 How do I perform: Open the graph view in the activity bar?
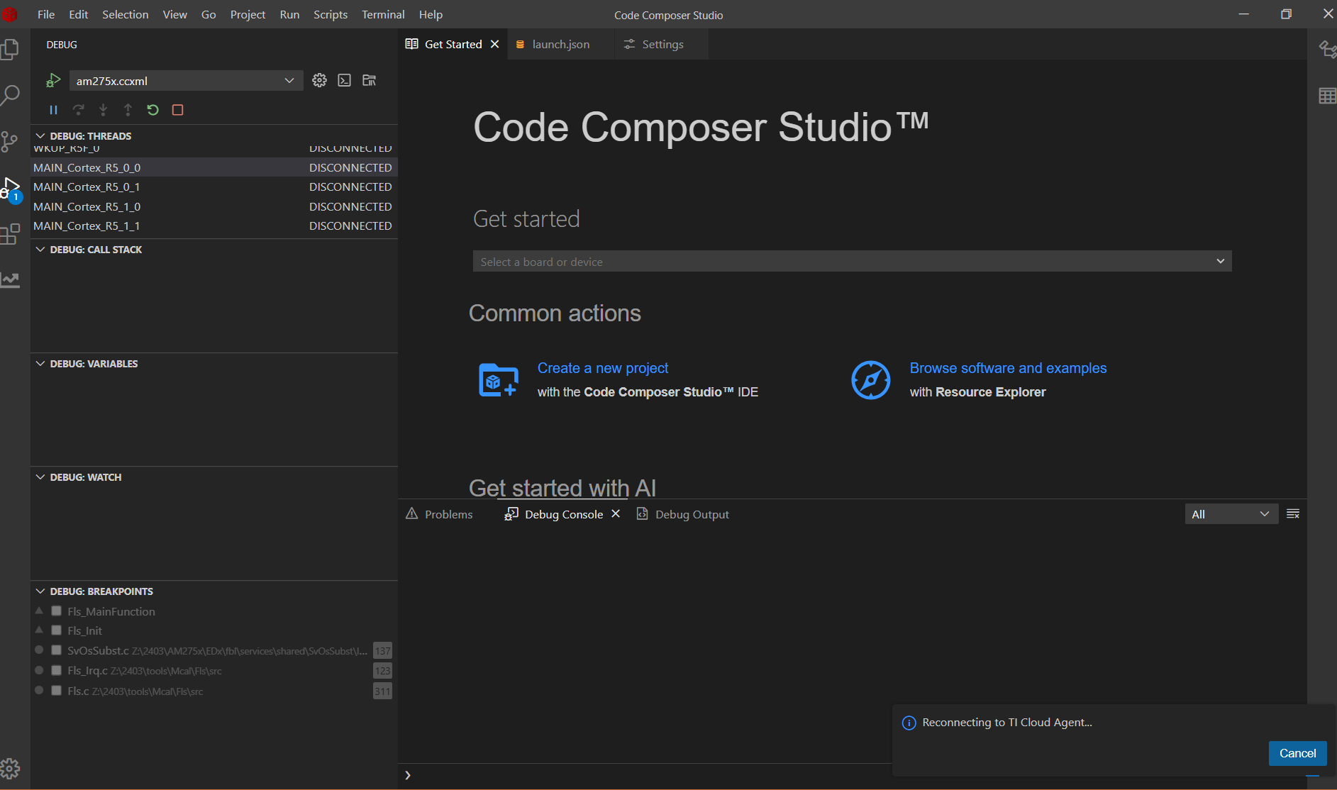[10, 279]
